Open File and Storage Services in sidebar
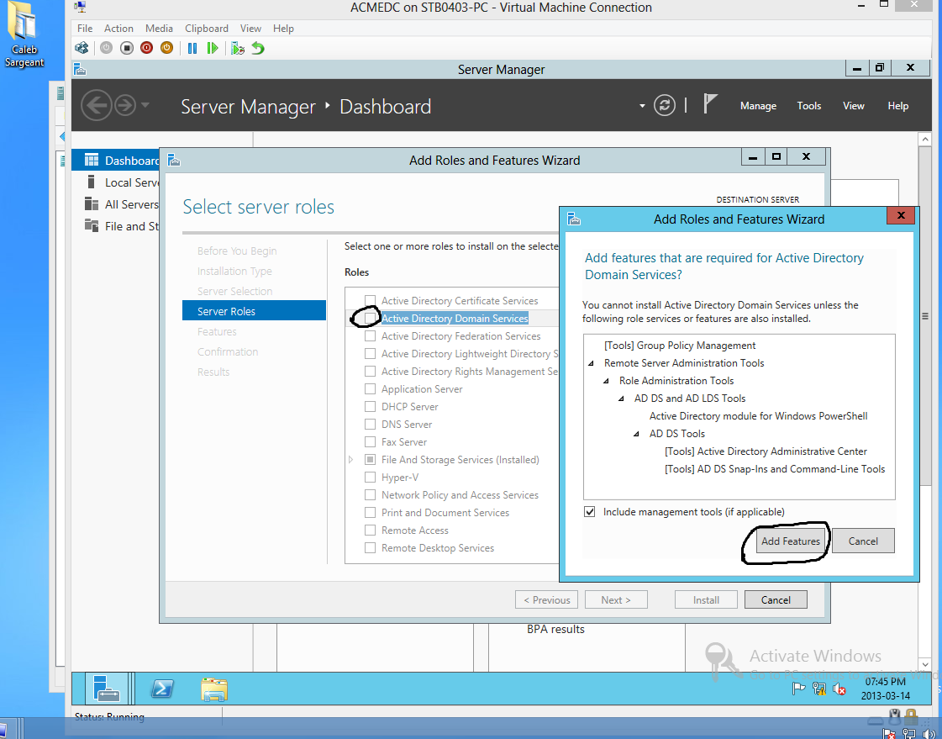The width and height of the screenshot is (942, 739). (x=121, y=226)
